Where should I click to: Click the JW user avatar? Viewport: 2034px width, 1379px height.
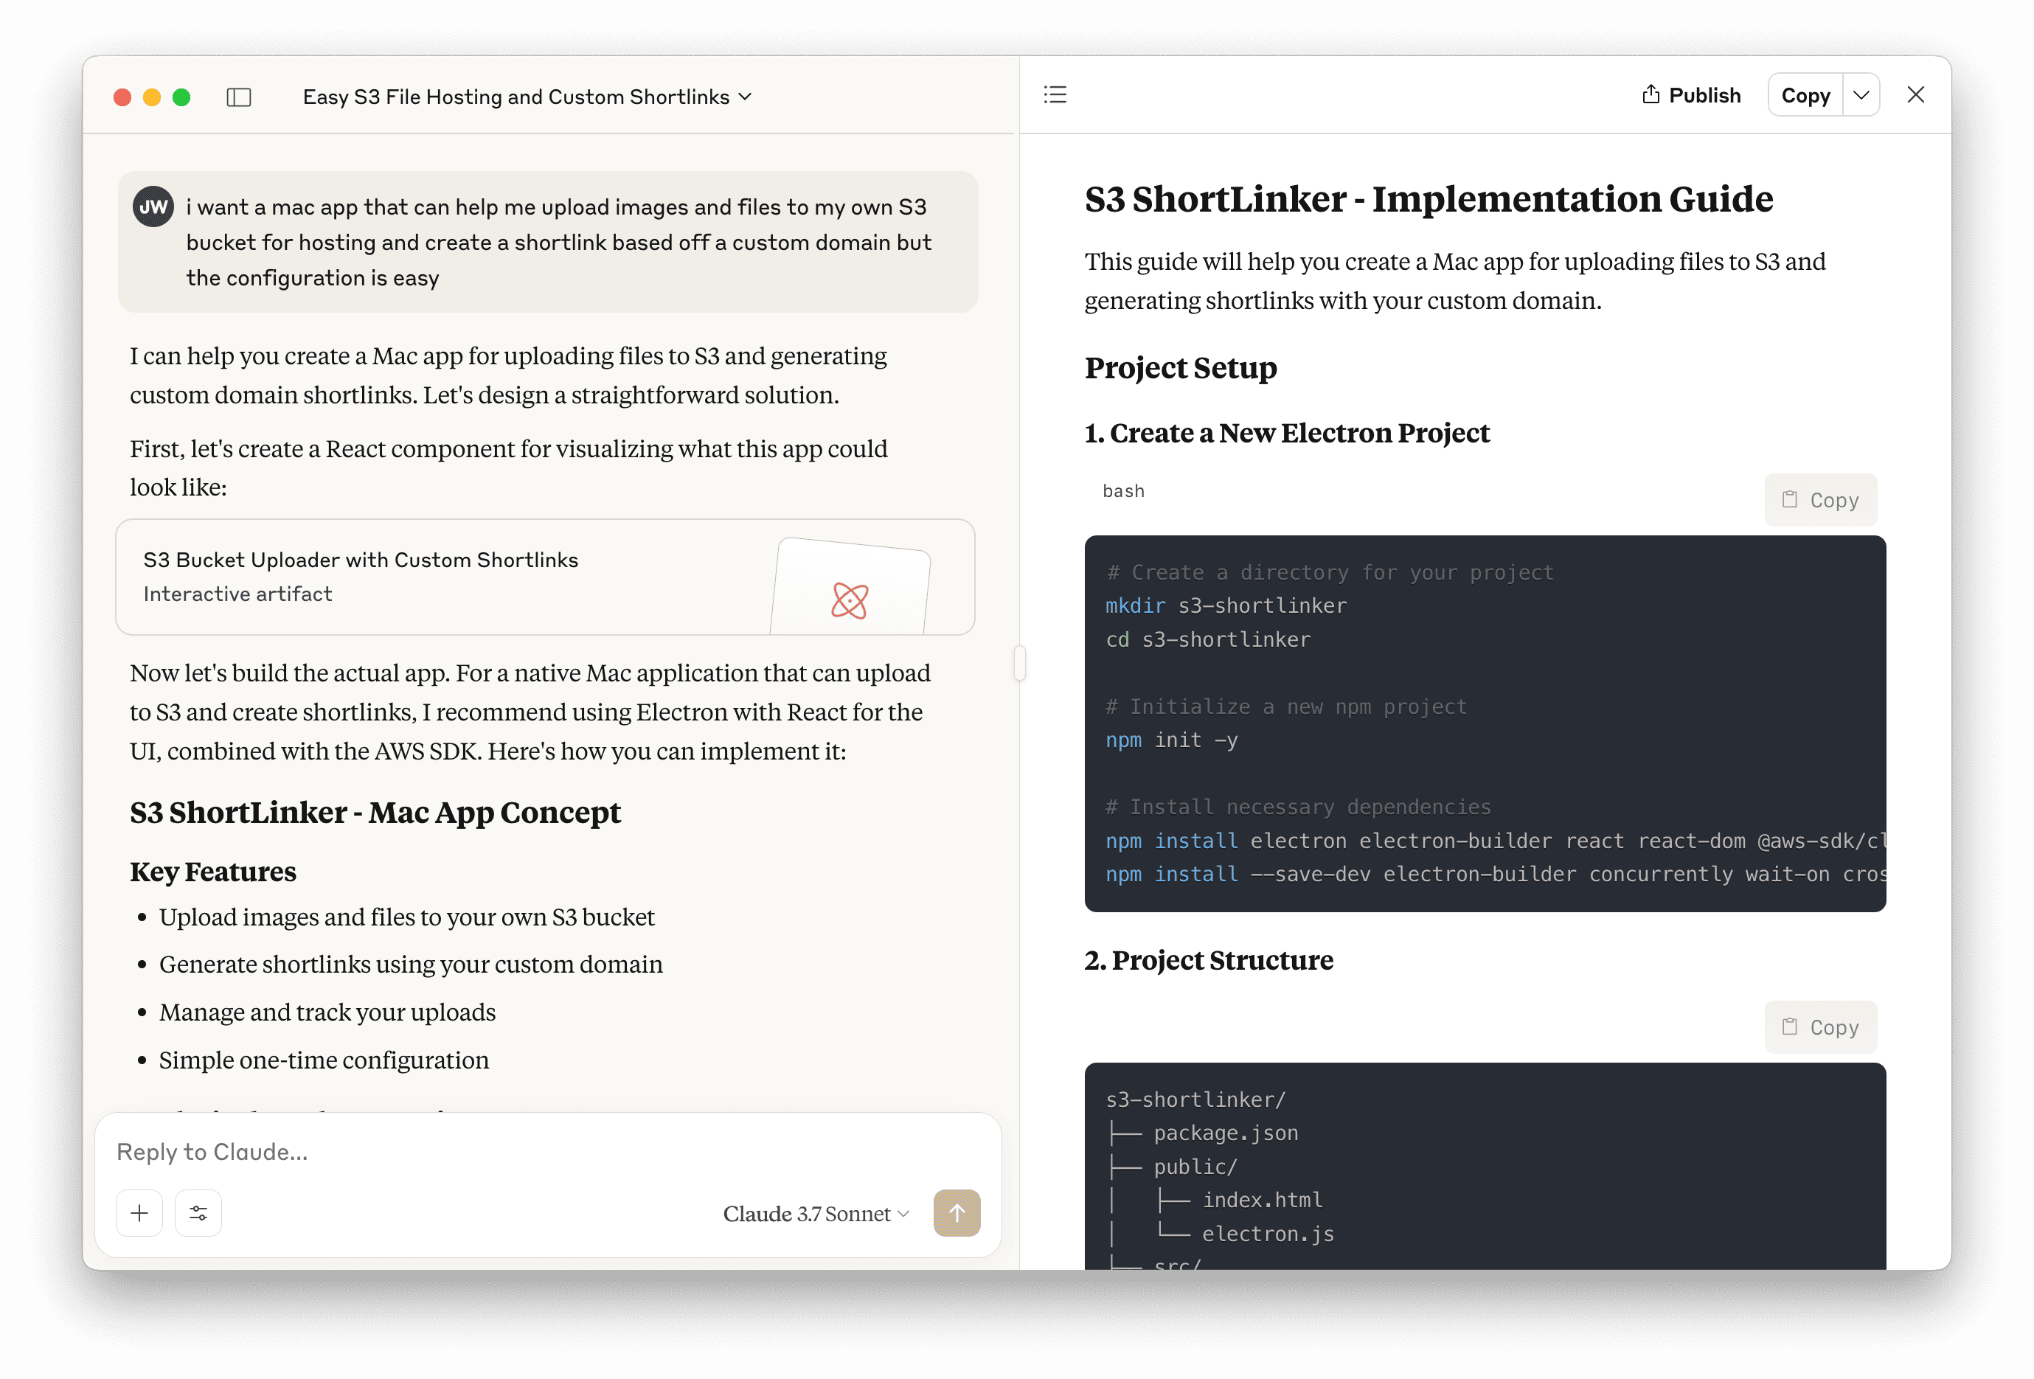click(153, 207)
